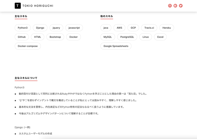Select the HTML skill tag
Image resolution: width=197 pixels, height=139 pixels.
(37, 37)
